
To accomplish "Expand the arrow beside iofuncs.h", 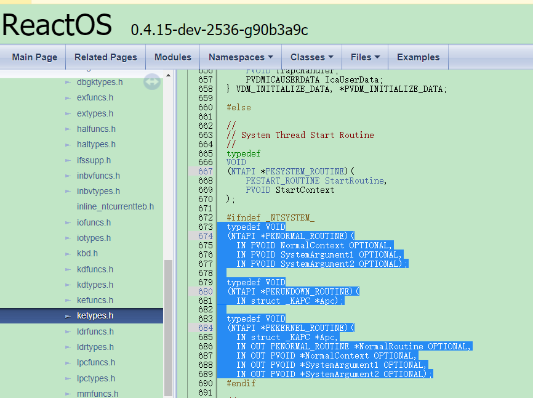I will click(x=68, y=223).
